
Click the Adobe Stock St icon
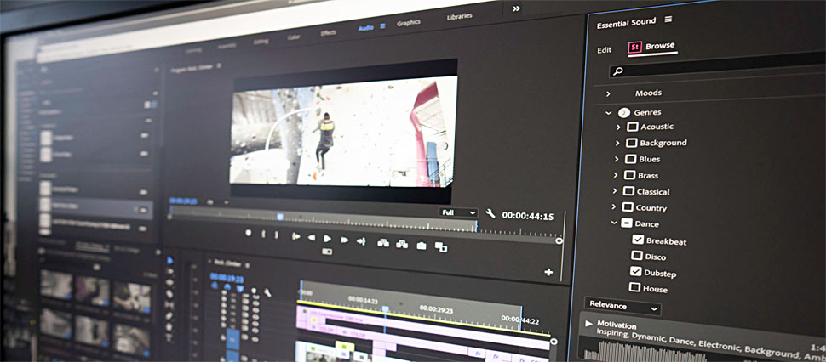click(634, 48)
